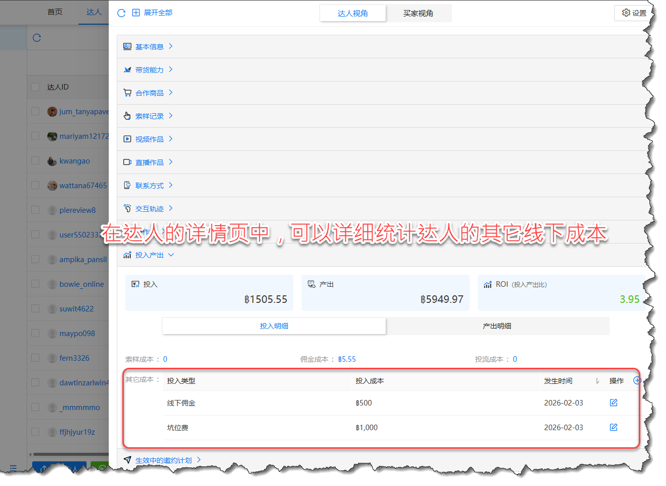Click the refresh icon in left panel
666x486 pixels.
pyautogui.click(x=37, y=38)
